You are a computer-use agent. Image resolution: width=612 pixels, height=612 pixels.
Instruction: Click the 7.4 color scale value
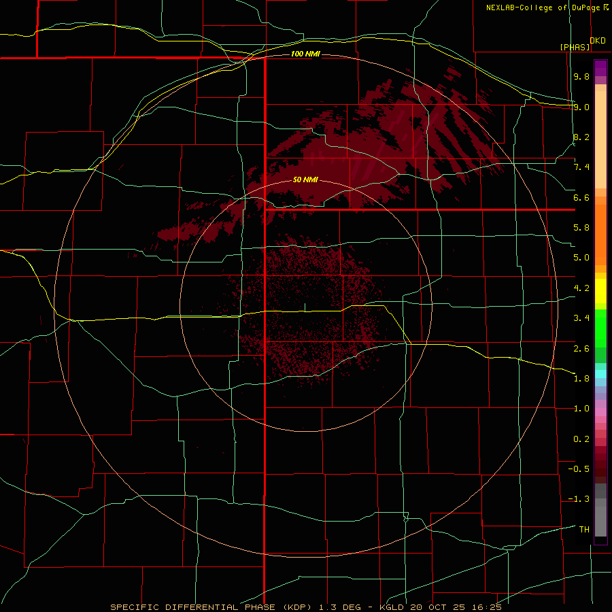(x=581, y=167)
